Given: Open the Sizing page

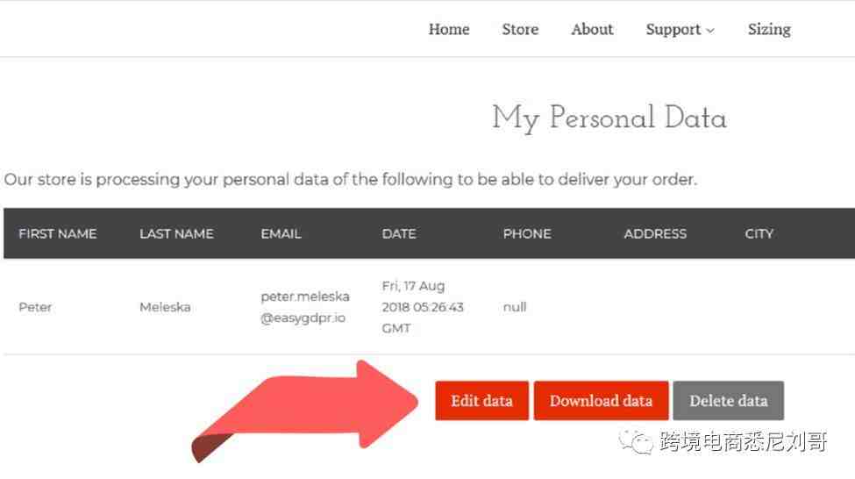Looking at the screenshot, I should click(769, 30).
